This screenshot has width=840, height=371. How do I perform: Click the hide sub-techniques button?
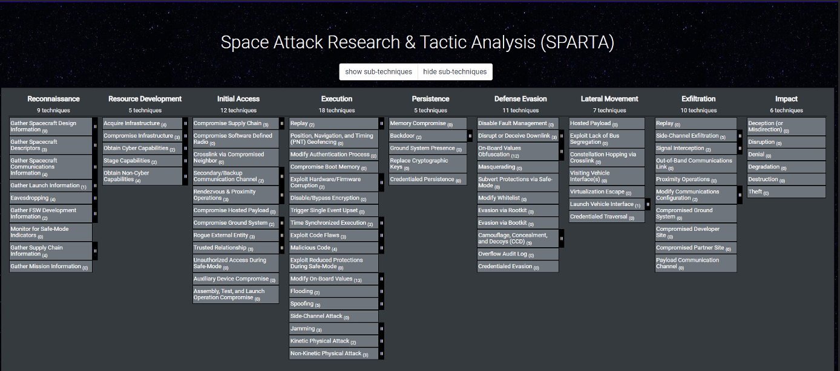tap(455, 71)
